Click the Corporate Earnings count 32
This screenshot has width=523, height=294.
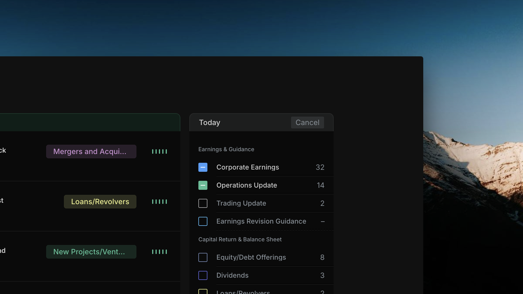pyautogui.click(x=320, y=167)
